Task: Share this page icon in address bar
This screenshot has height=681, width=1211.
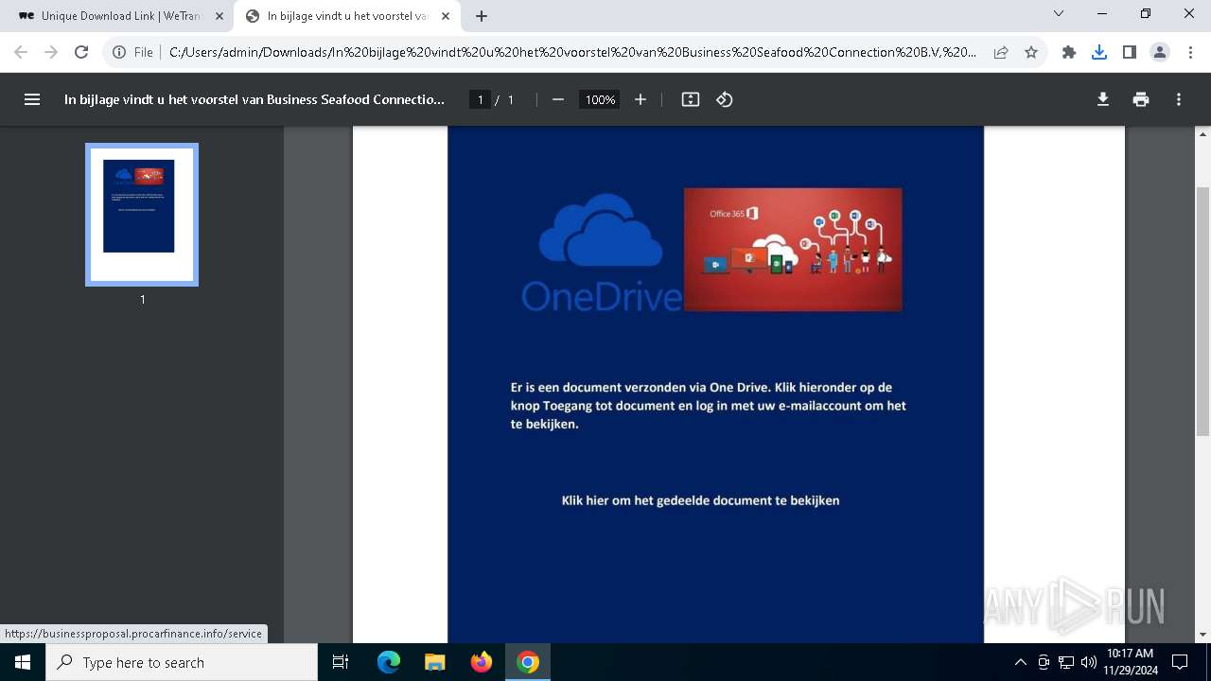Action: coord(1001,52)
